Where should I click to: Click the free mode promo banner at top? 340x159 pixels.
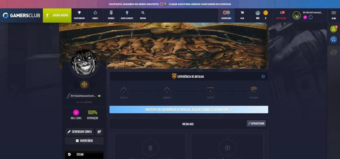coord(170,4)
